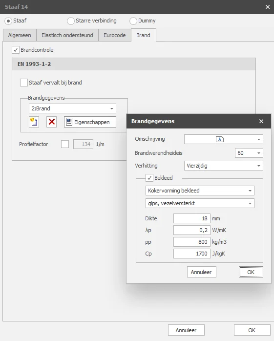Select Starre verbinding radio option
The height and width of the screenshot is (341, 274).
(71, 21)
